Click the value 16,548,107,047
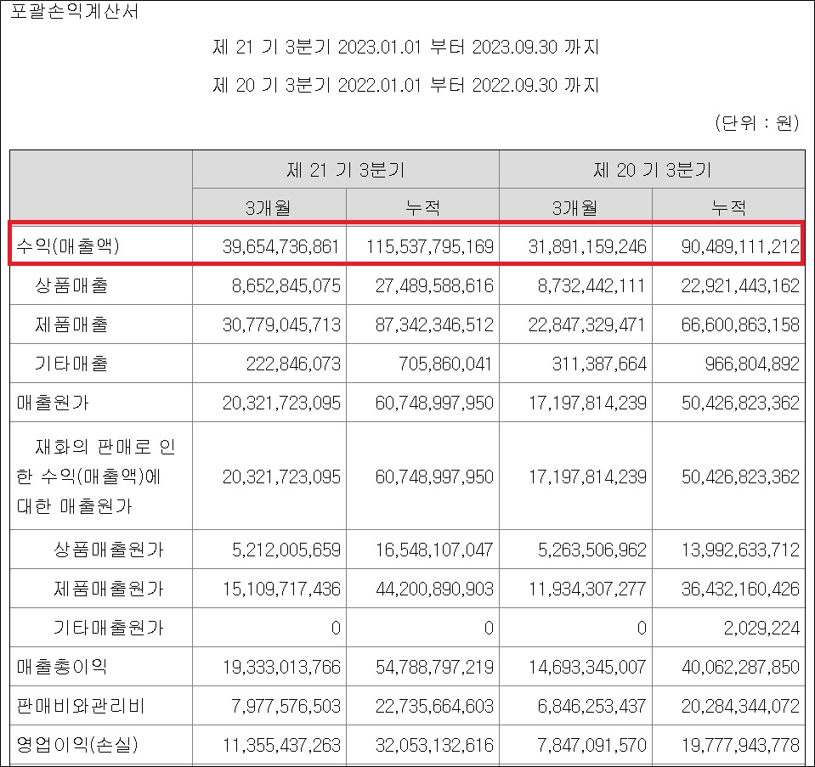This screenshot has height=767, width=815. (434, 550)
